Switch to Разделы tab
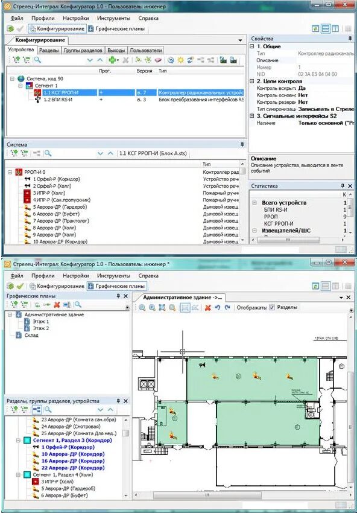 (x=49, y=50)
